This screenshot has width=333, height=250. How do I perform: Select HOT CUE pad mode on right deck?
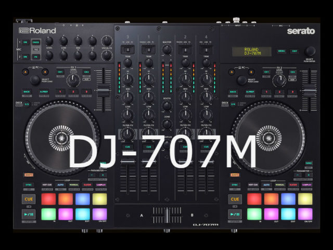pyautogui.click(x=253, y=185)
